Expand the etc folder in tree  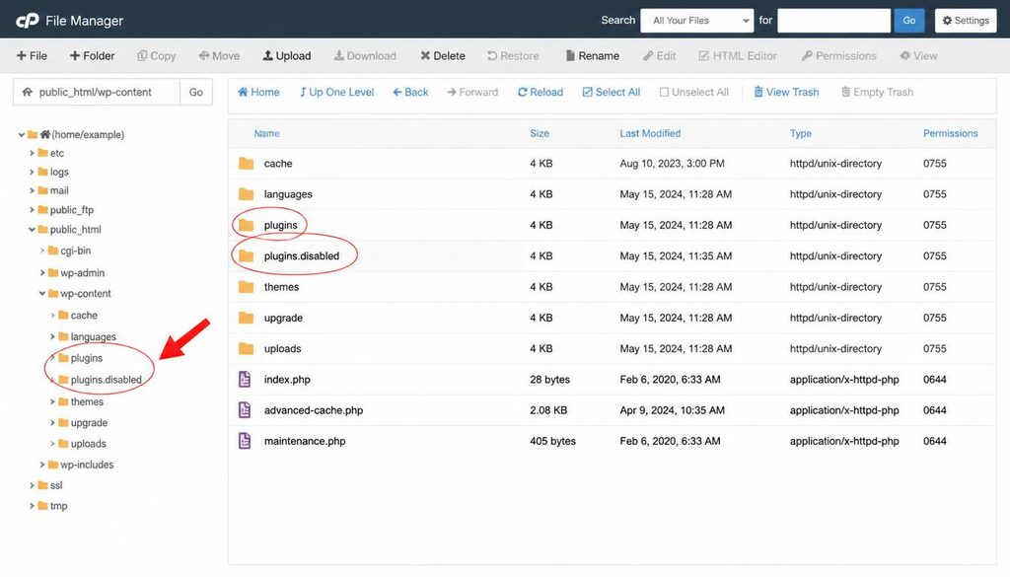[32, 153]
